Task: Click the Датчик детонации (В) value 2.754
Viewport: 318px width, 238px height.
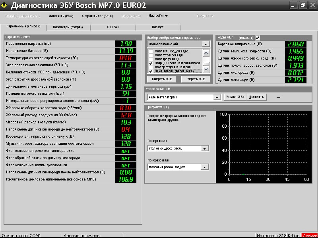Action: [296, 80]
